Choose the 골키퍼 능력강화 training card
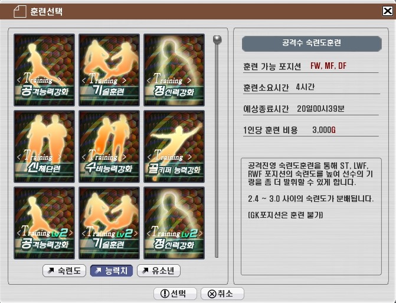Viewport: 396px width, 303px height. pos(174,146)
